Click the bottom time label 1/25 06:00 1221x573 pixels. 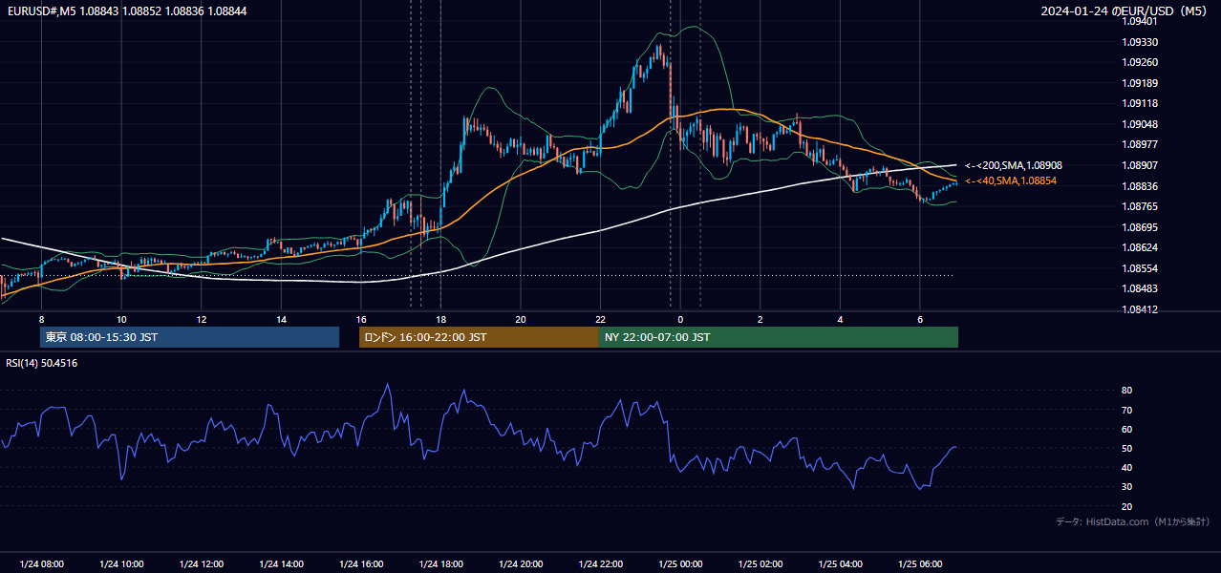point(919,564)
